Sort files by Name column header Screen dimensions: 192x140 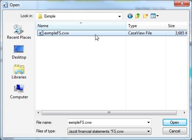click(x=81, y=26)
